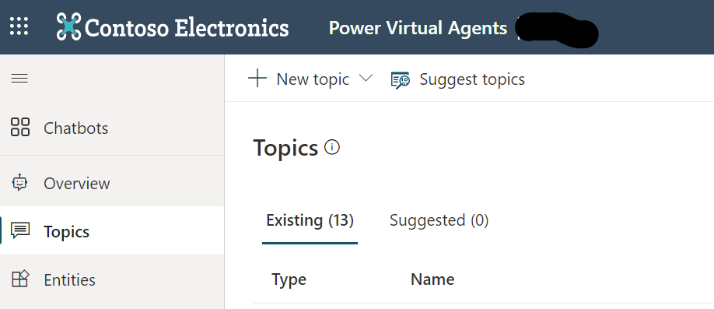The width and height of the screenshot is (714, 309).
Task: Open the app launcher waffle grid
Action: pyautogui.click(x=19, y=26)
